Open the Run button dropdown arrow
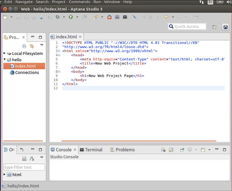Screen dimensions: 232x191 [x=77, y=17]
